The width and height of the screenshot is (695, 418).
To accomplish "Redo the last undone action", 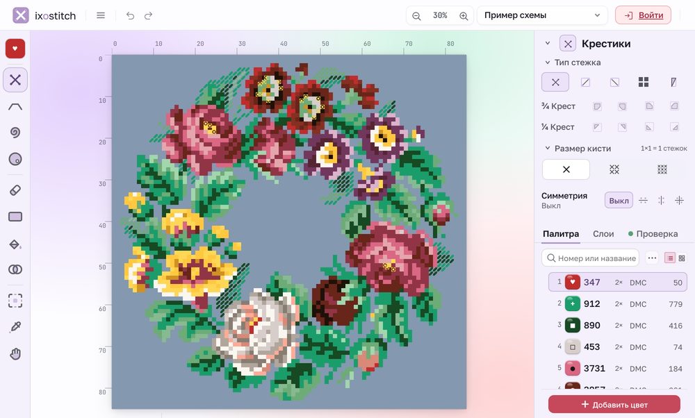I will (149, 15).
